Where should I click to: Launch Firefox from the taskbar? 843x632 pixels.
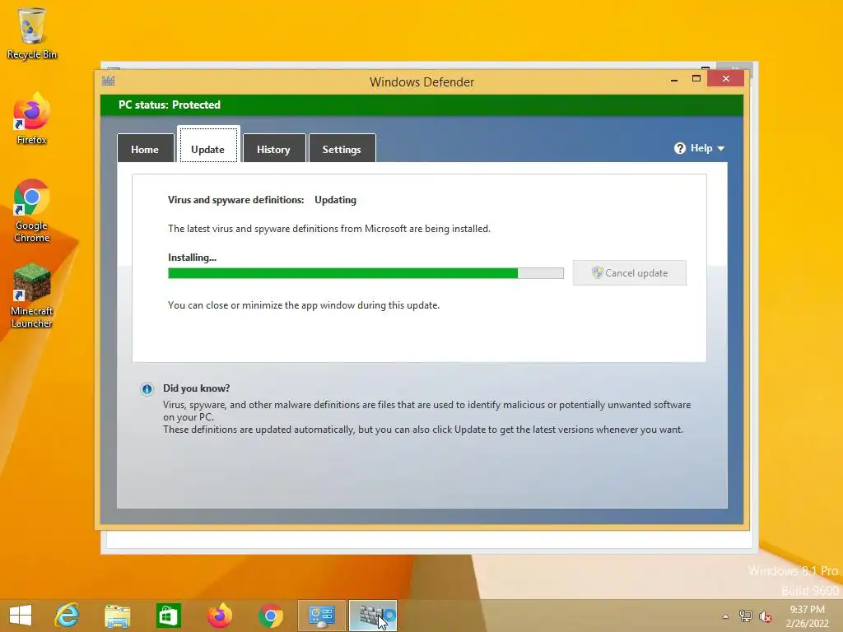(x=219, y=616)
